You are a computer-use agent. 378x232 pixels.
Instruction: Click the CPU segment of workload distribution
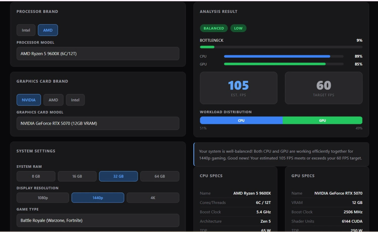(x=241, y=121)
